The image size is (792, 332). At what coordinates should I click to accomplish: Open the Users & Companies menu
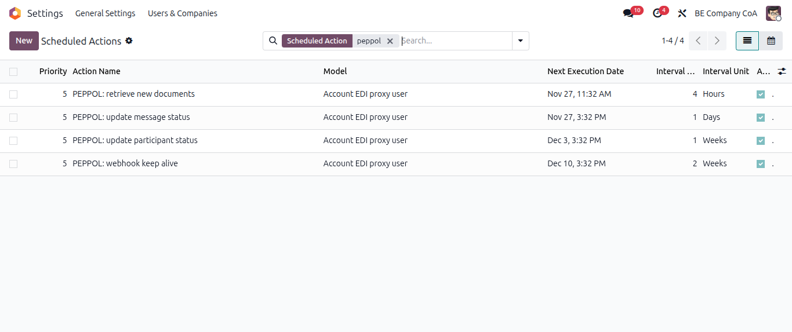(x=182, y=13)
